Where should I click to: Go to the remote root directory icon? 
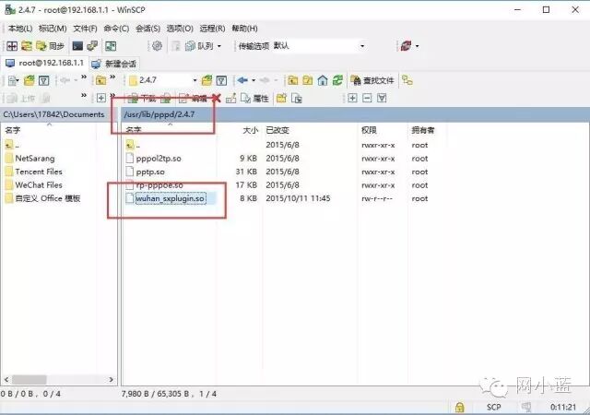click(308, 80)
